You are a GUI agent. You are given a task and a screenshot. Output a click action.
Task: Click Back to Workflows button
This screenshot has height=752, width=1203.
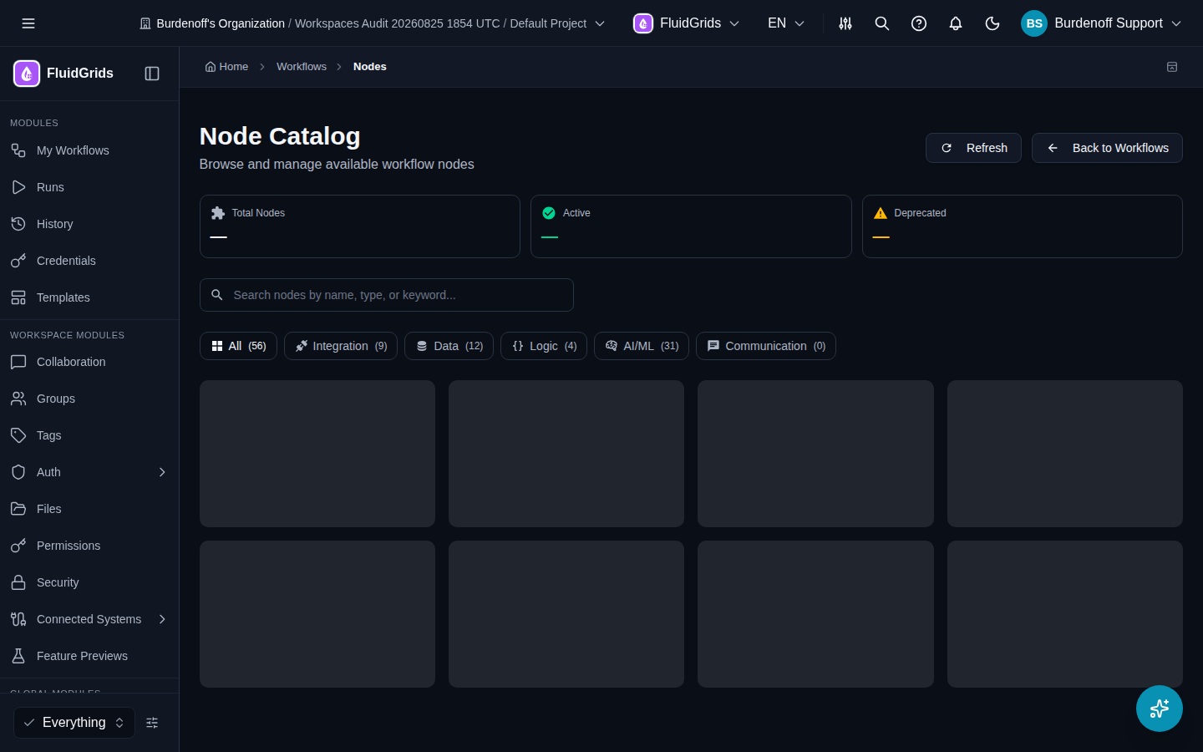click(1107, 148)
